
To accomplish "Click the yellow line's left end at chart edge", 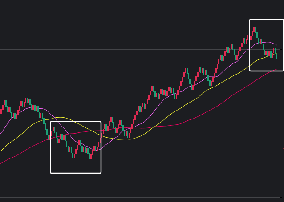I will (1, 151).
